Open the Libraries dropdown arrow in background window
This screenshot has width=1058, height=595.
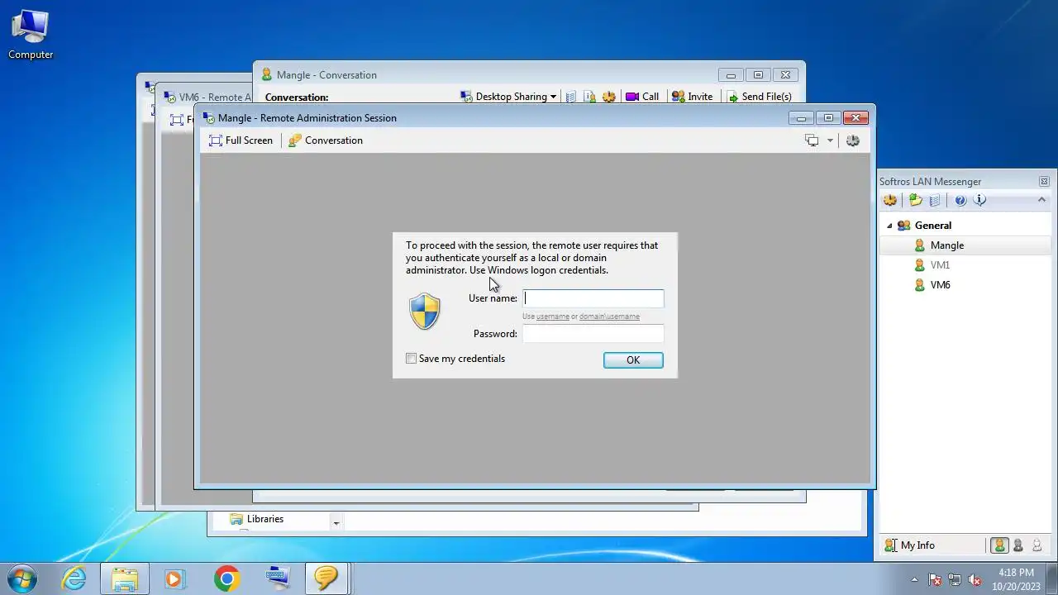pyautogui.click(x=336, y=522)
